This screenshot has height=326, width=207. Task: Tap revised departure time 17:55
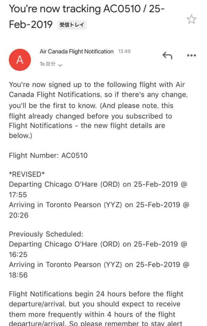[18, 195]
